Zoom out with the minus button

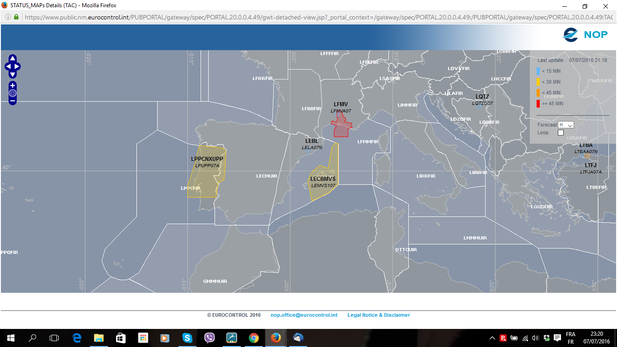[13, 100]
